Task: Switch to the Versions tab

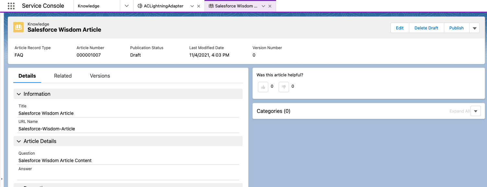Action: (100, 76)
